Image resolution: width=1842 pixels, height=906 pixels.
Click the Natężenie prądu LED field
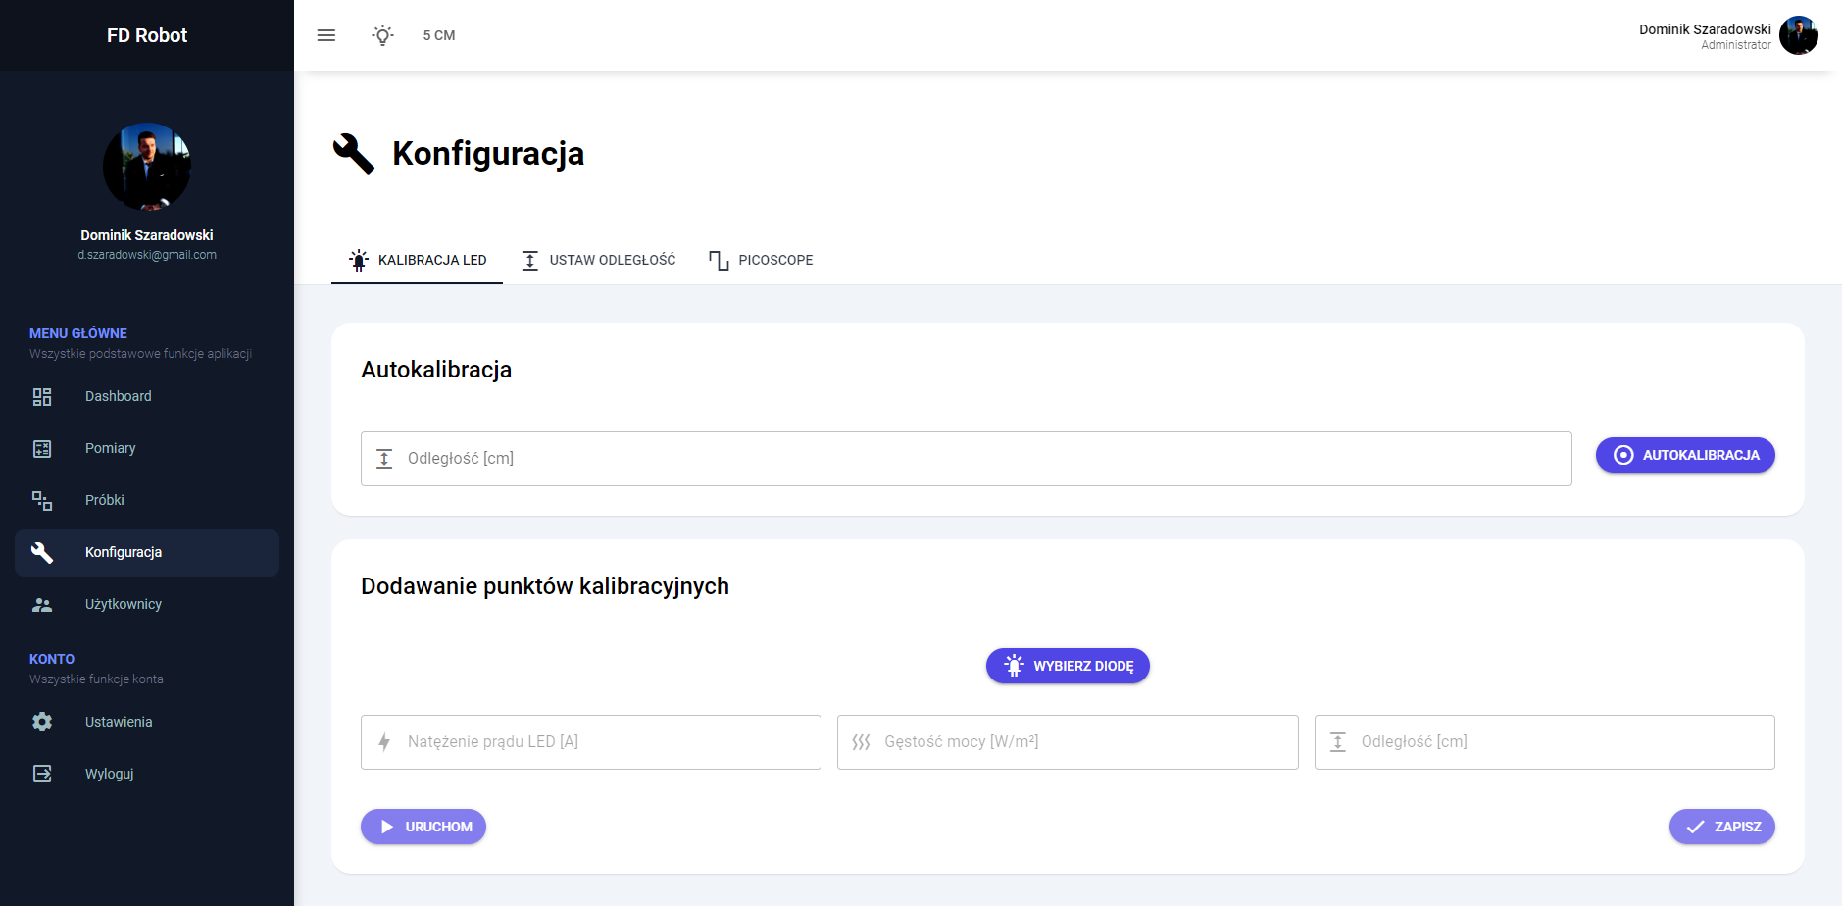point(591,742)
